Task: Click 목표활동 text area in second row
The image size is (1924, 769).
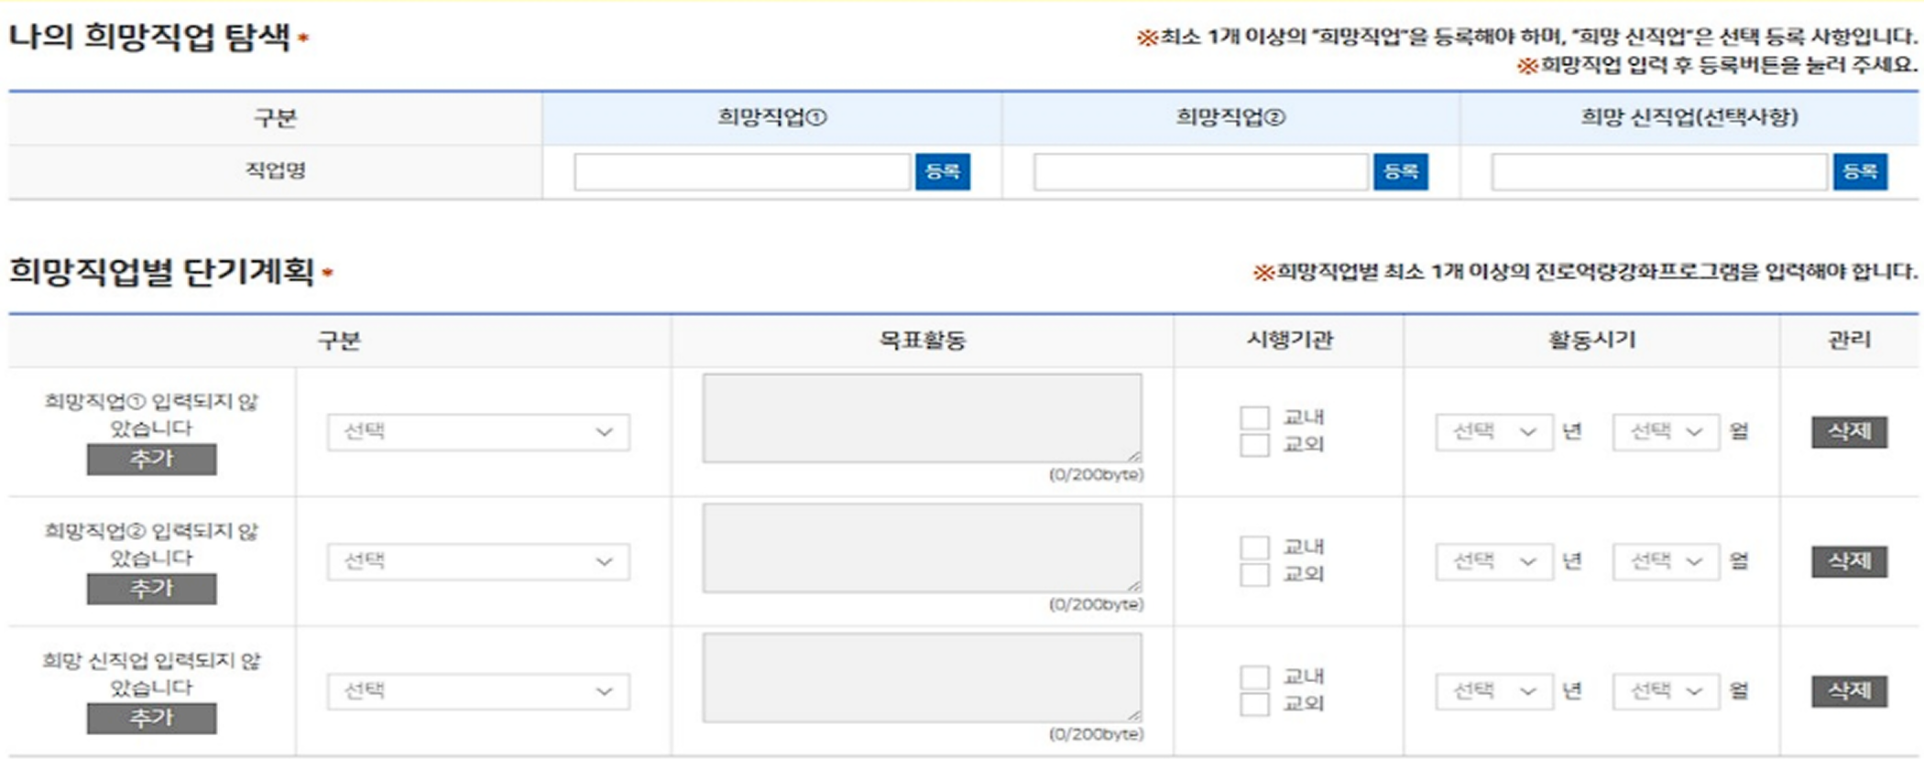Action: pos(922,547)
